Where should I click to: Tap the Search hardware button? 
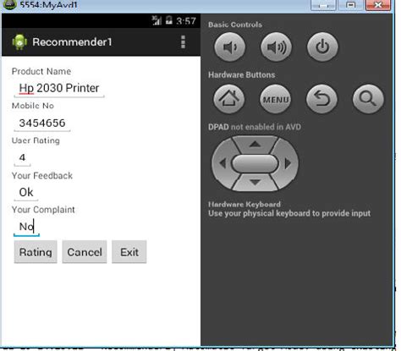pos(368,99)
